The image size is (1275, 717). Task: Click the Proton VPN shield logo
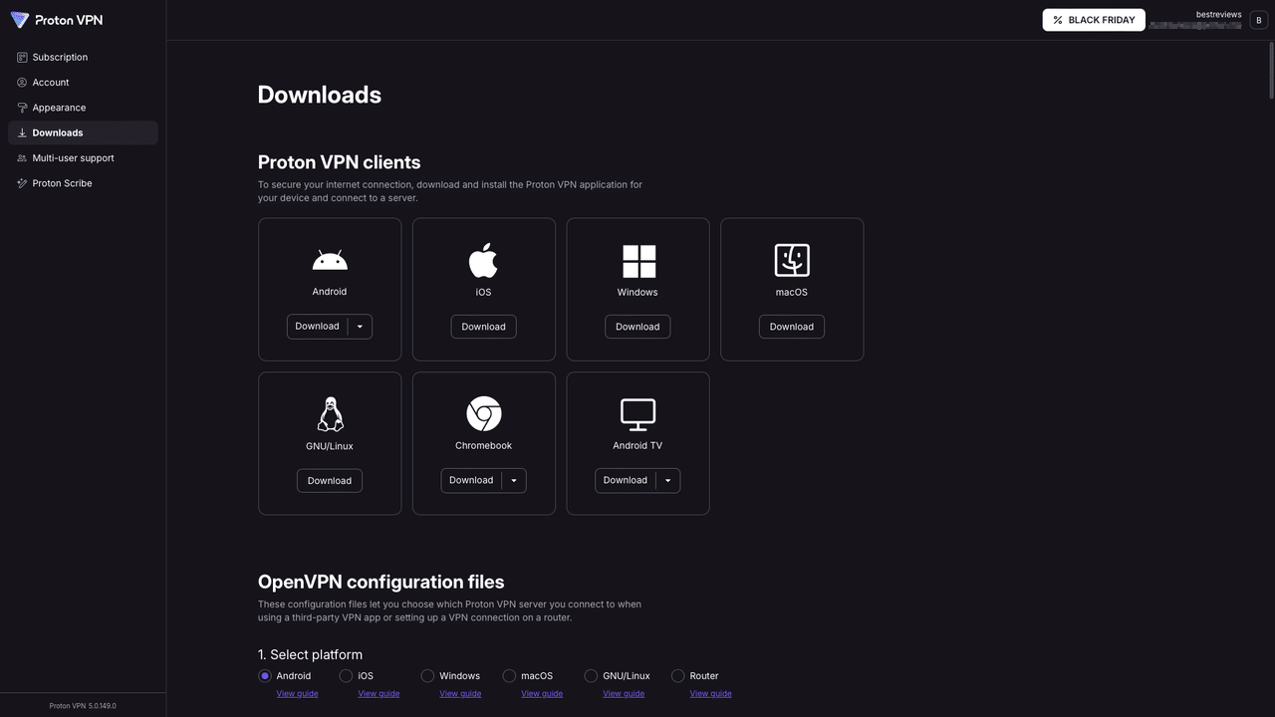[19, 19]
